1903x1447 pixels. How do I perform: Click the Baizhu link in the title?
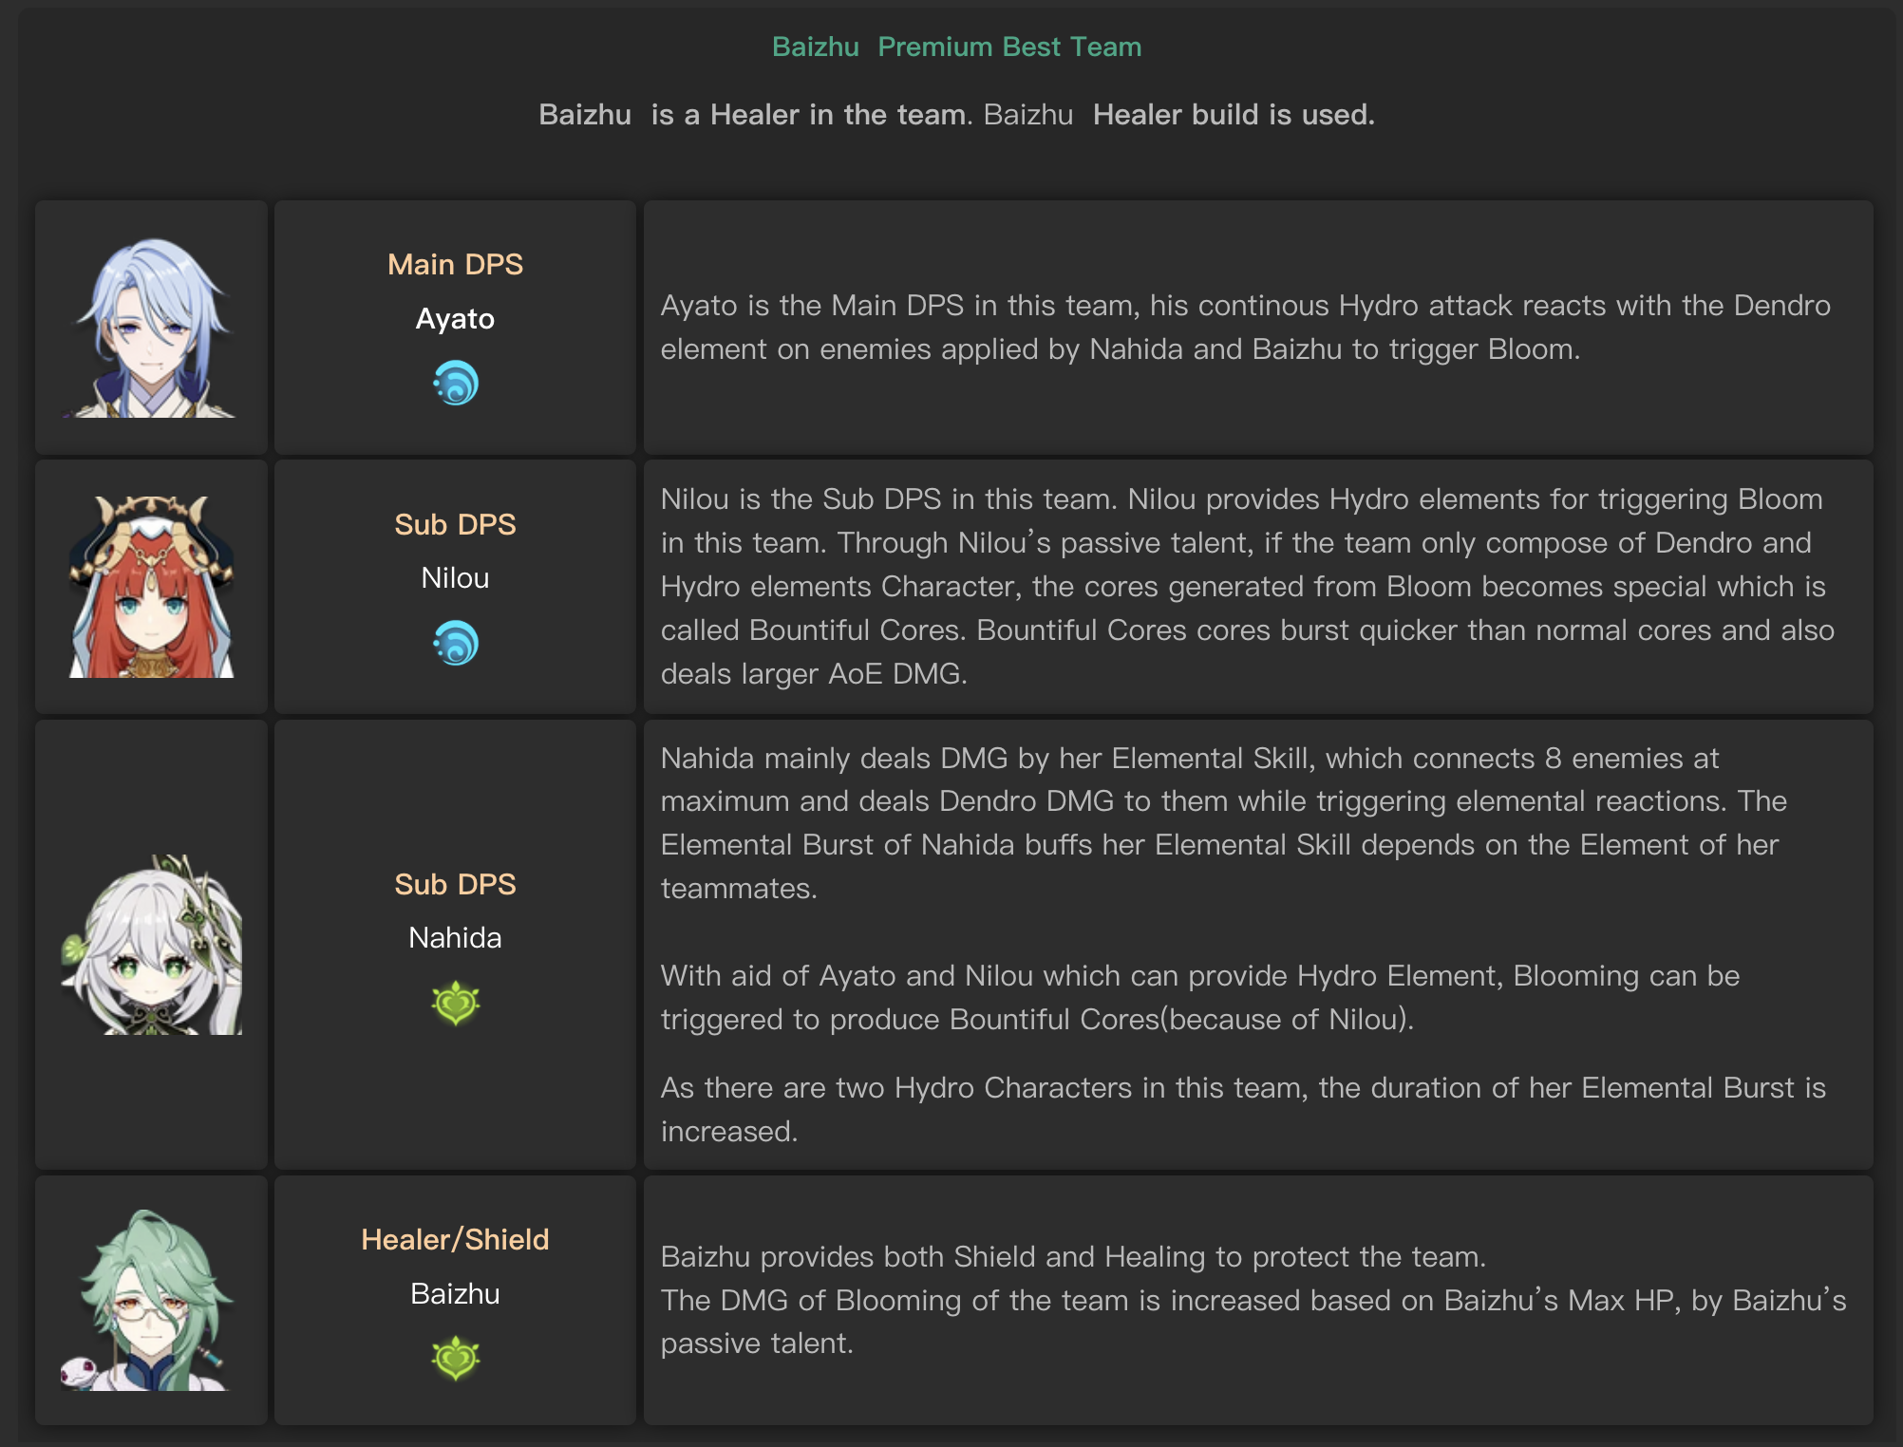[815, 47]
